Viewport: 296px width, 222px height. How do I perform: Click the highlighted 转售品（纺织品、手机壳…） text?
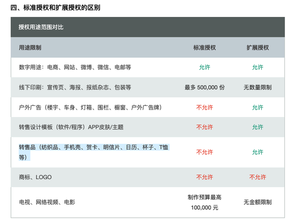pyautogui.click(x=94, y=152)
